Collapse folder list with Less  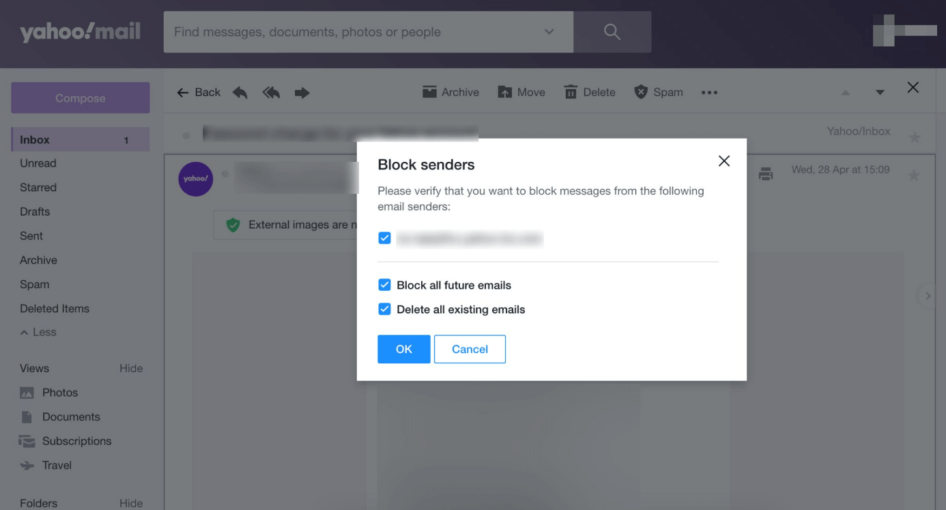[39, 332]
